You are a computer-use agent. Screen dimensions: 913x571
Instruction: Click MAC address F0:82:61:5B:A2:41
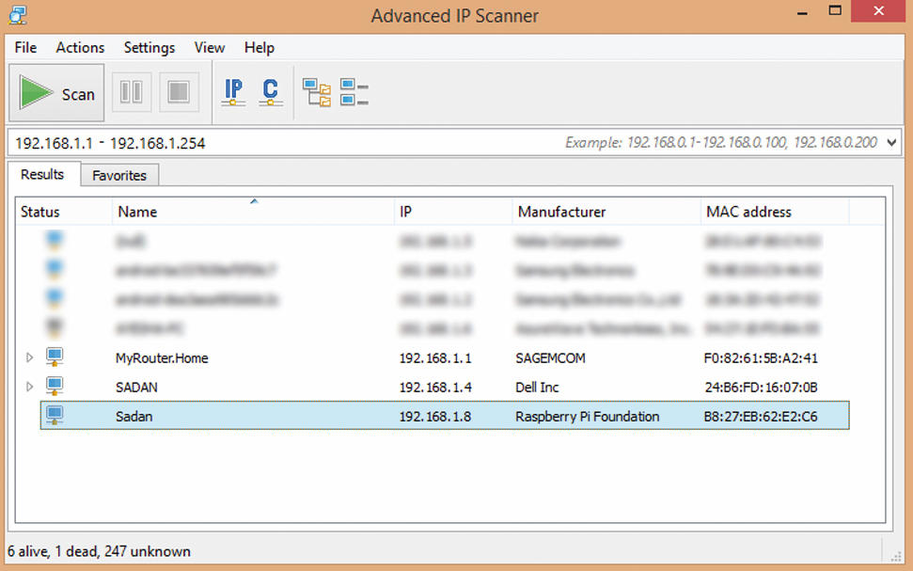click(x=761, y=358)
